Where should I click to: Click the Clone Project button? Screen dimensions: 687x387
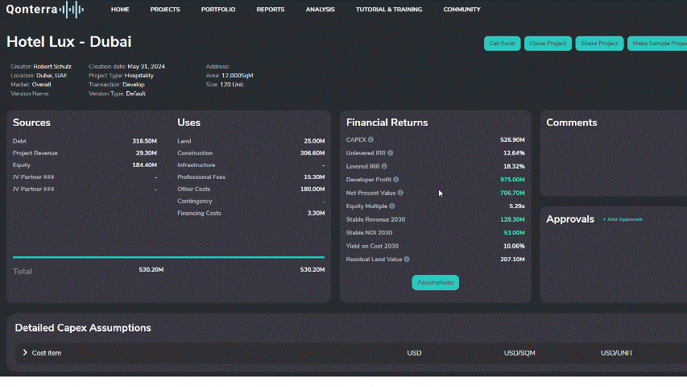click(548, 44)
